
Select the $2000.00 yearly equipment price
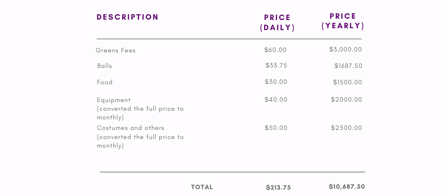[x=347, y=99]
